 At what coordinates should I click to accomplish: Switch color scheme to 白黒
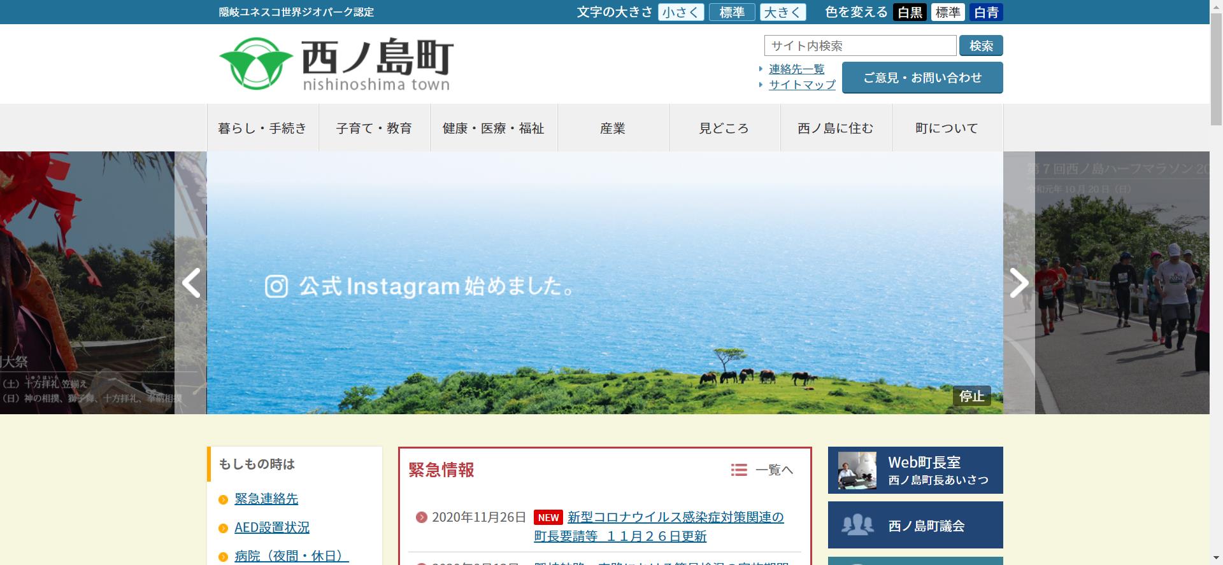click(x=910, y=12)
